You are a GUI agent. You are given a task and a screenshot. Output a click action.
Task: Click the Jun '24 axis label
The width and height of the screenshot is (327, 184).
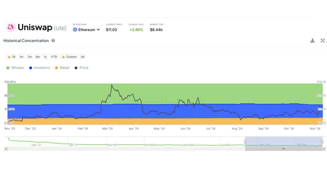point(185,129)
